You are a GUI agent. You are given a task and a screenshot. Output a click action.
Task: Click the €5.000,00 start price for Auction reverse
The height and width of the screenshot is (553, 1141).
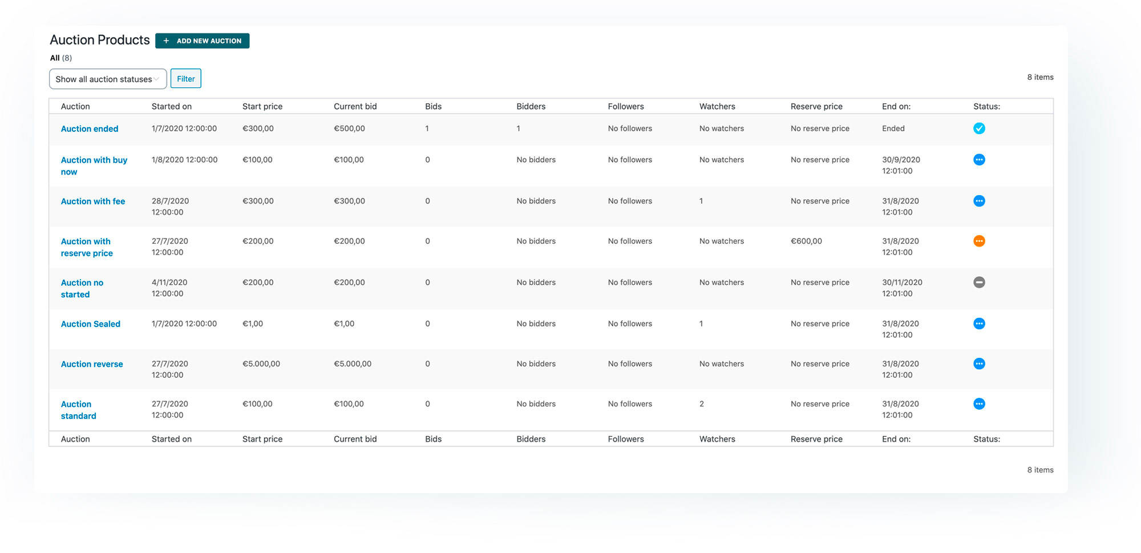261,364
